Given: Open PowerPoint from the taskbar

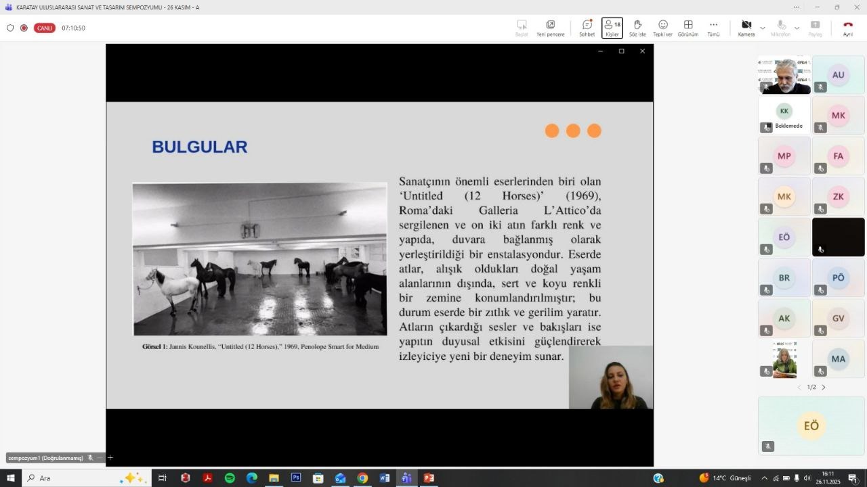Looking at the screenshot, I should 428,478.
